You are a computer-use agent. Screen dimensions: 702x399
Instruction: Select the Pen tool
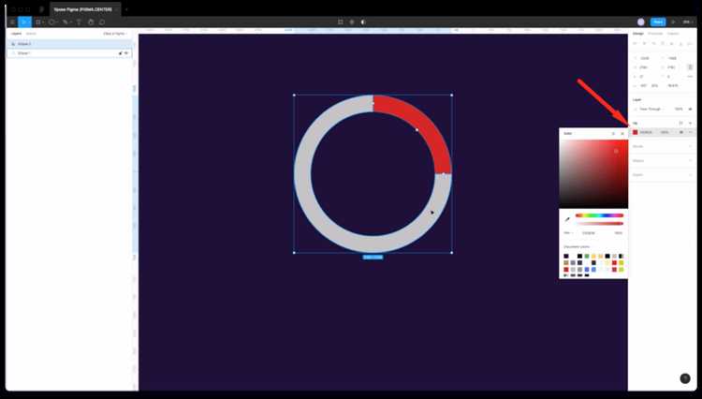click(x=66, y=22)
